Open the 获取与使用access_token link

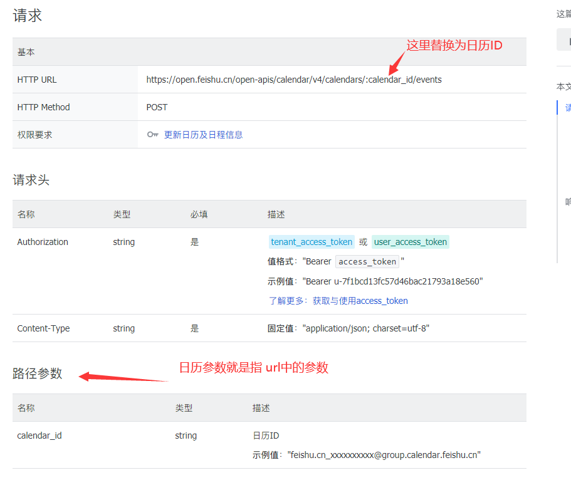click(x=360, y=301)
